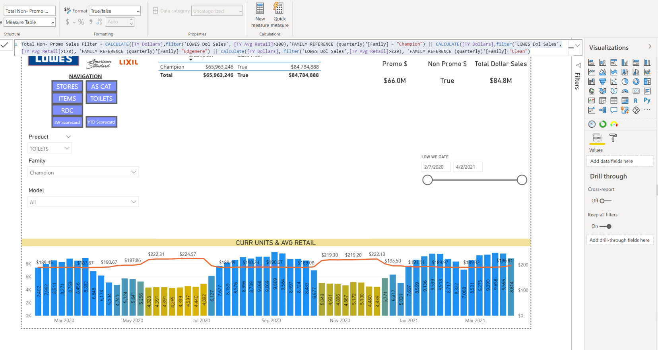Image resolution: width=658 pixels, height=350 pixels.
Task: Open the AS CAT navigation button
Action: 101,86
